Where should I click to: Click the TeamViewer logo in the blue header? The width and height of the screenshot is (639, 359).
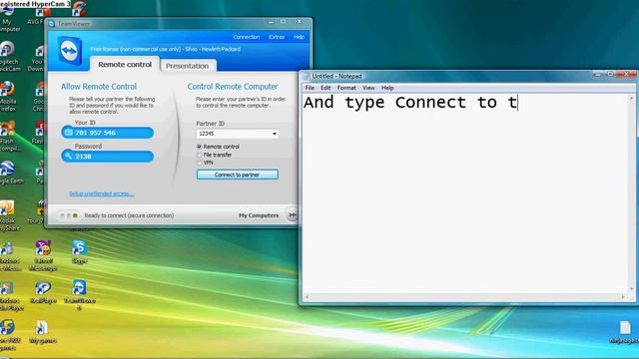click(70, 51)
